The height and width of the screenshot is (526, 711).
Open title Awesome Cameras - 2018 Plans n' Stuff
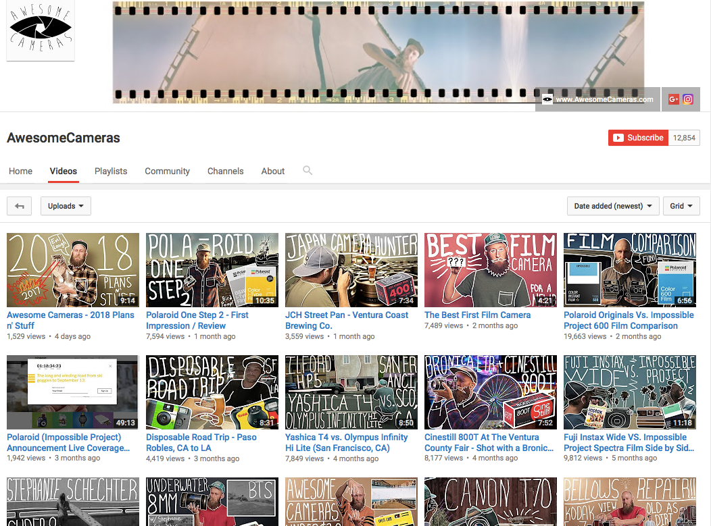(70, 320)
